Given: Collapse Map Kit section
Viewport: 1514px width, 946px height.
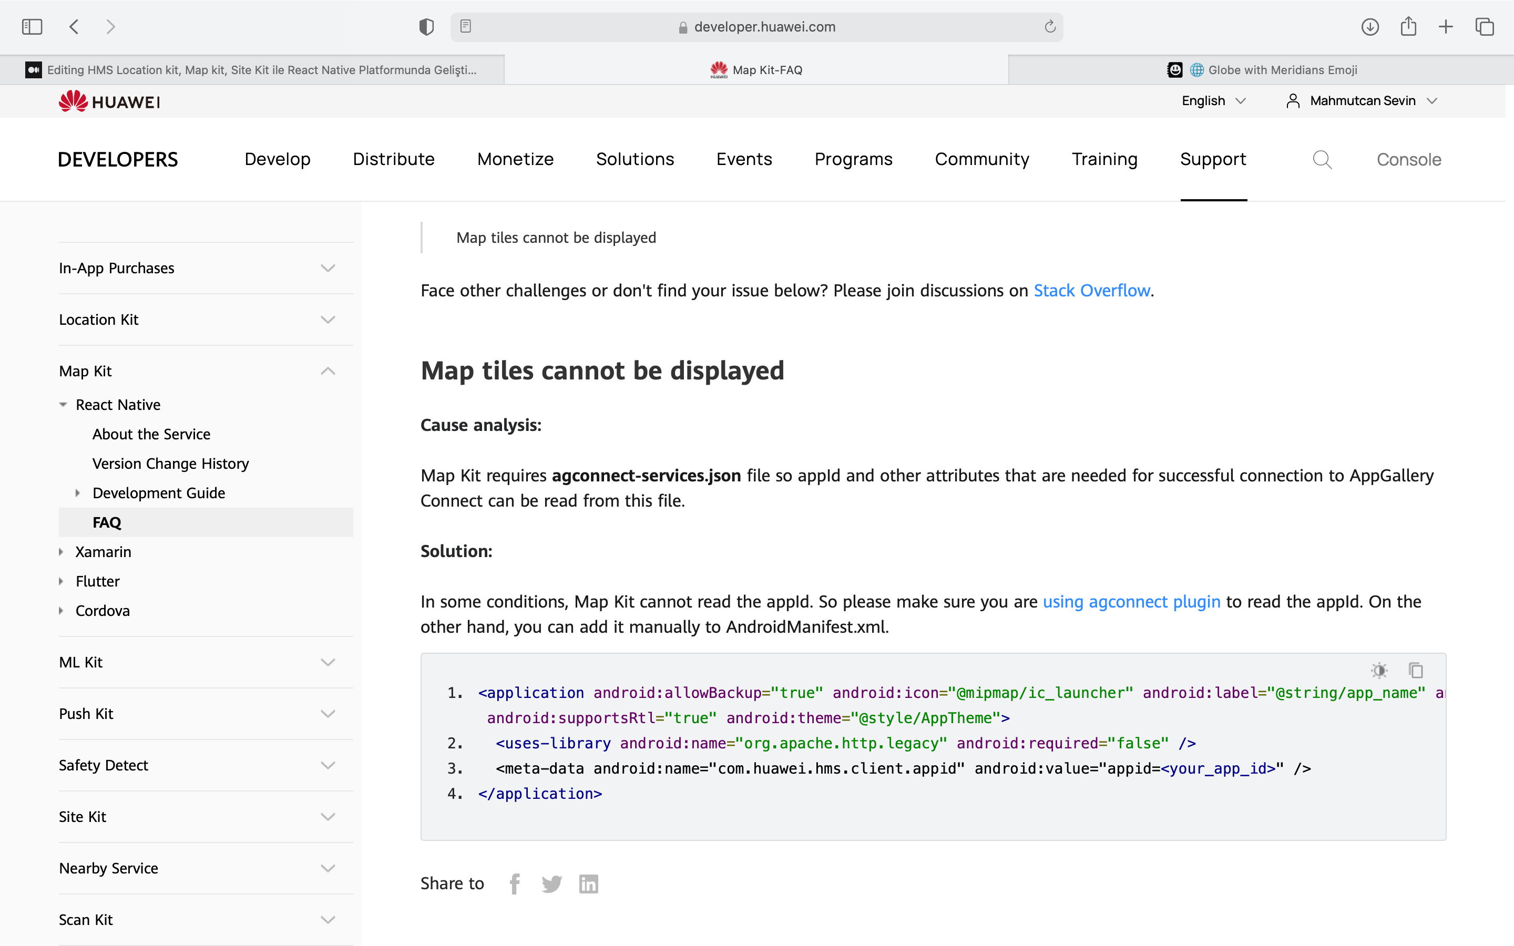Looking at the screenshot, I should click(x=206, y=371).
